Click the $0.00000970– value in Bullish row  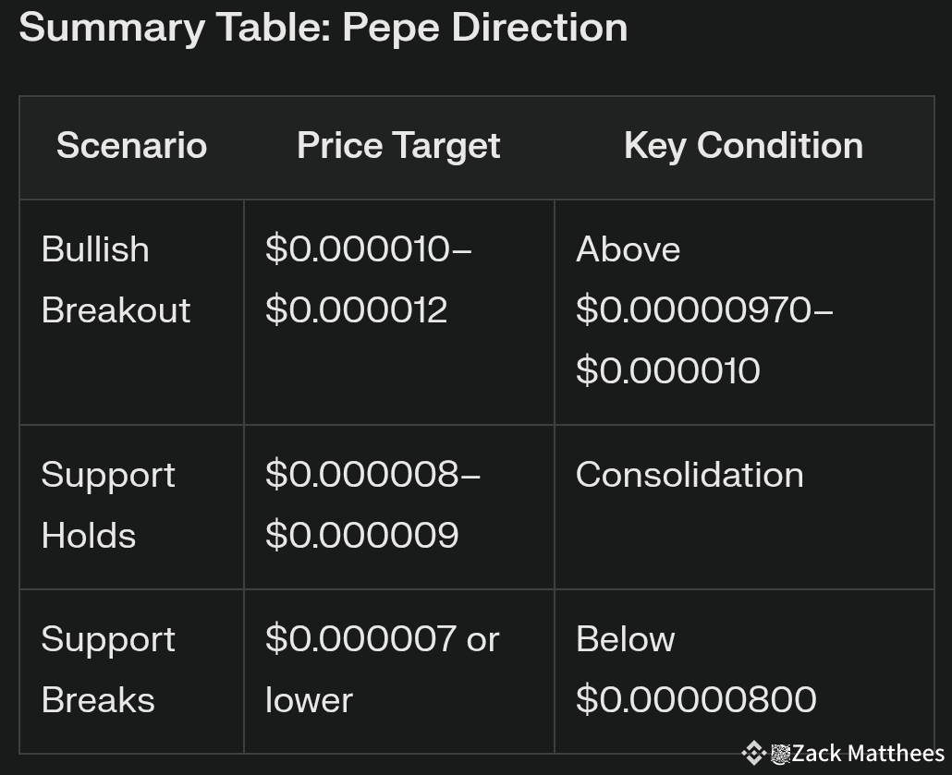point(704,310)
